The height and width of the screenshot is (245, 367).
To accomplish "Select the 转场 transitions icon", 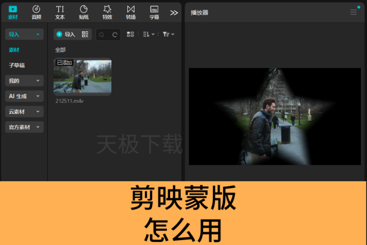I will [x=131, y=13].
